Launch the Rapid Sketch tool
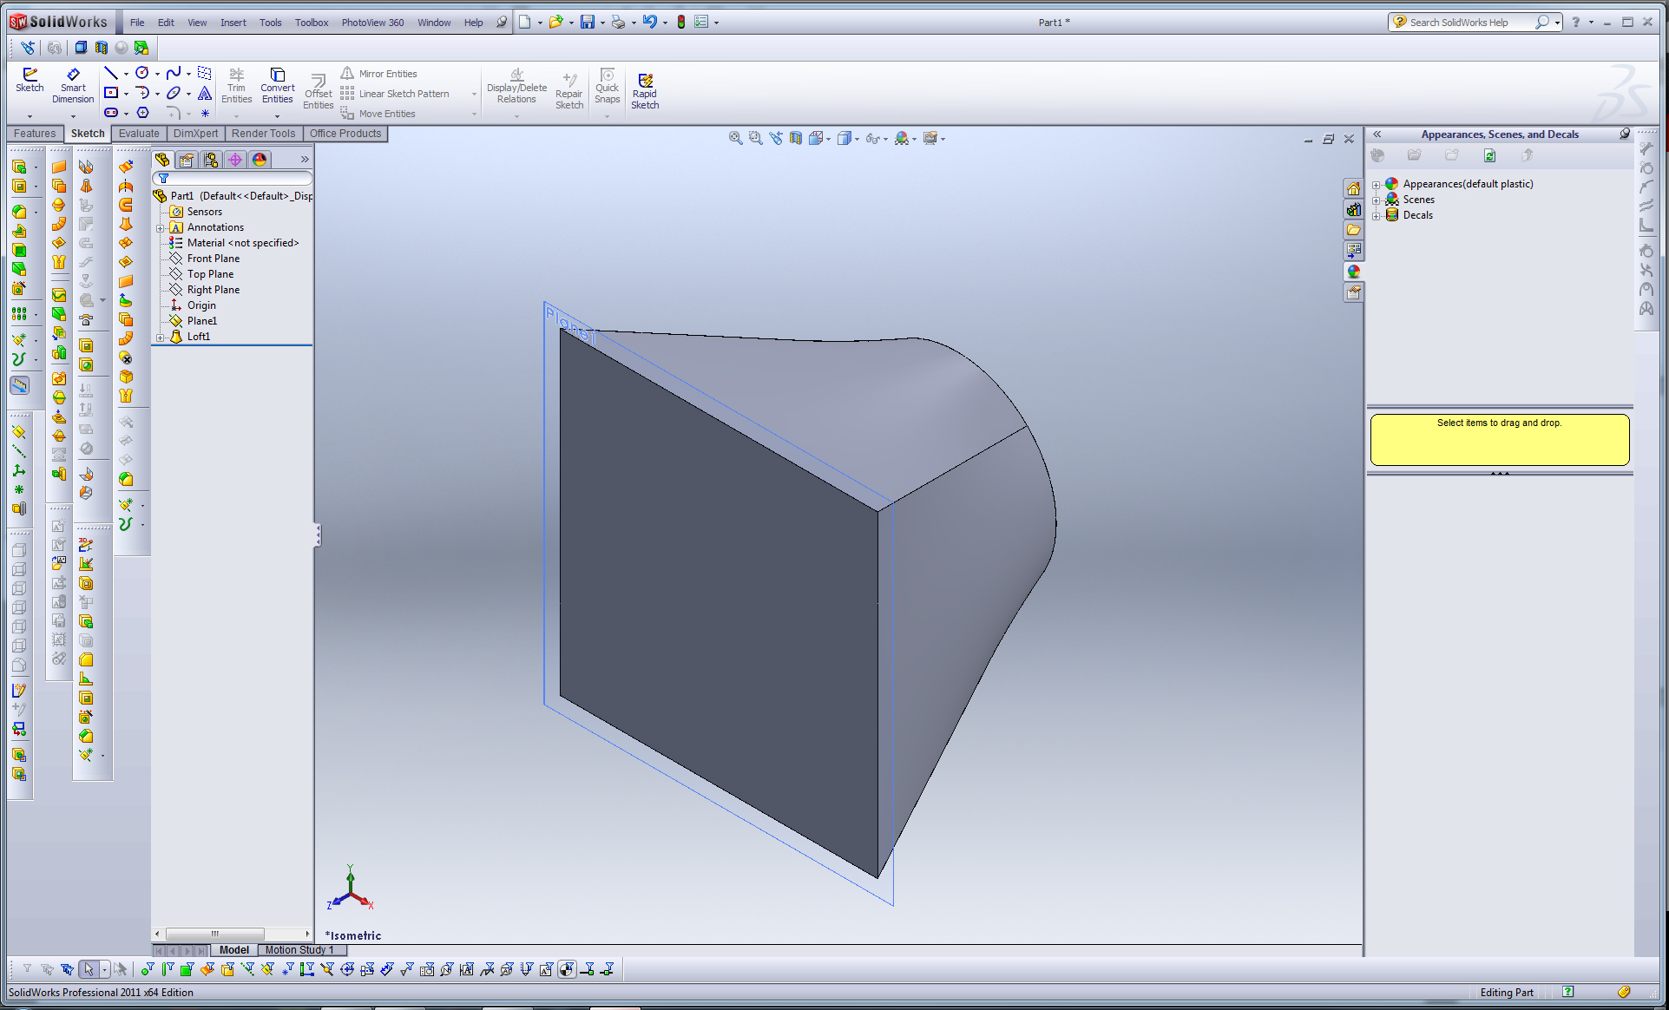The width and height of the screenshot is (1669, 1010). point(645,90)
